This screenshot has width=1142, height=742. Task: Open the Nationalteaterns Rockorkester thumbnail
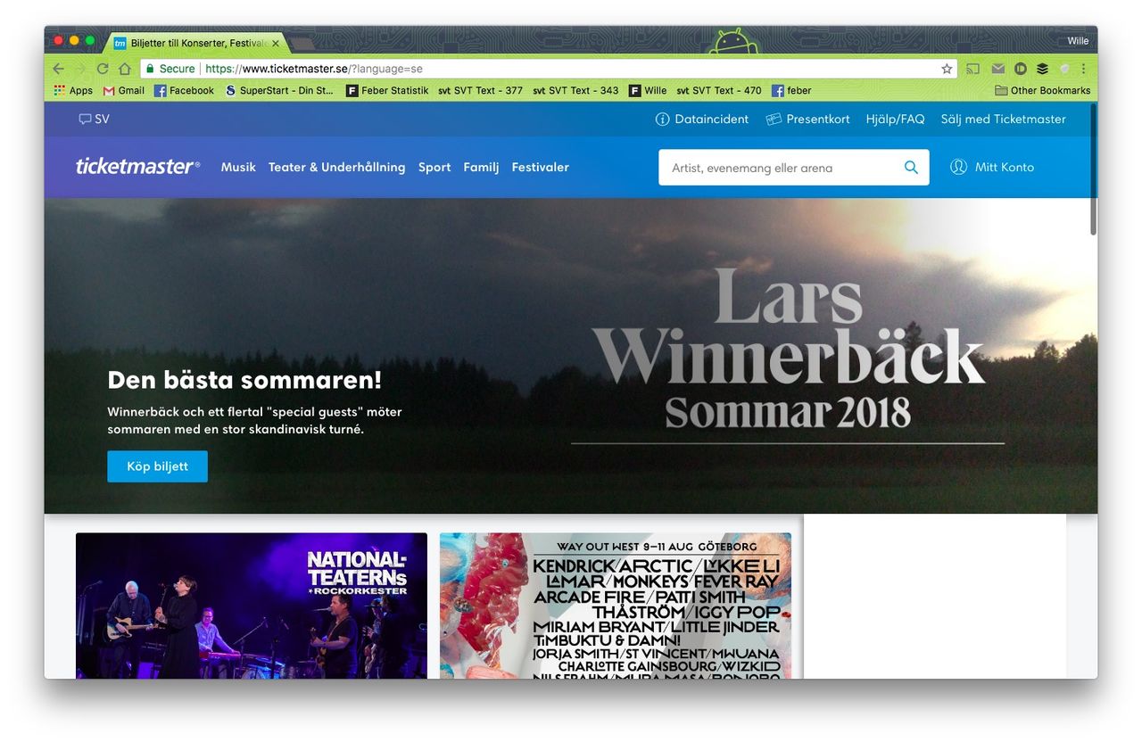[x=252, y=606]
